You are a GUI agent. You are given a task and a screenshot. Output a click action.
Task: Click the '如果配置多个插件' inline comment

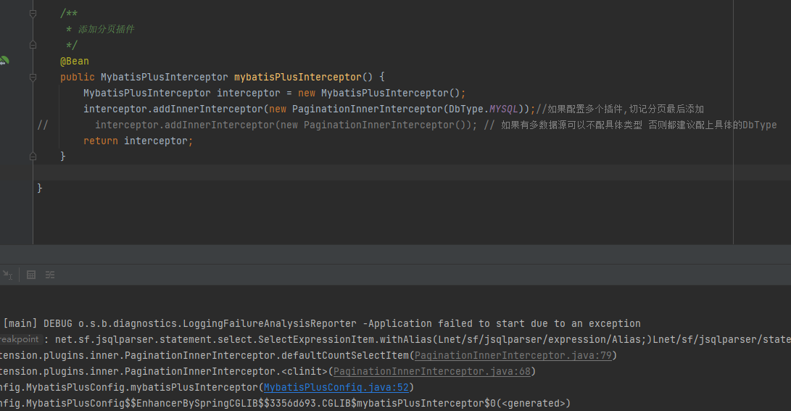[585, 109]
